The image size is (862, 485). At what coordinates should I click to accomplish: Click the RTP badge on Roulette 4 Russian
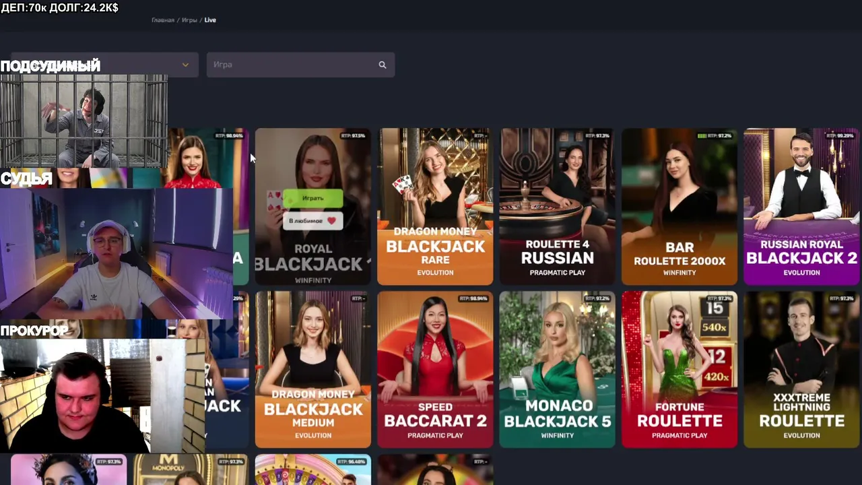597,136
